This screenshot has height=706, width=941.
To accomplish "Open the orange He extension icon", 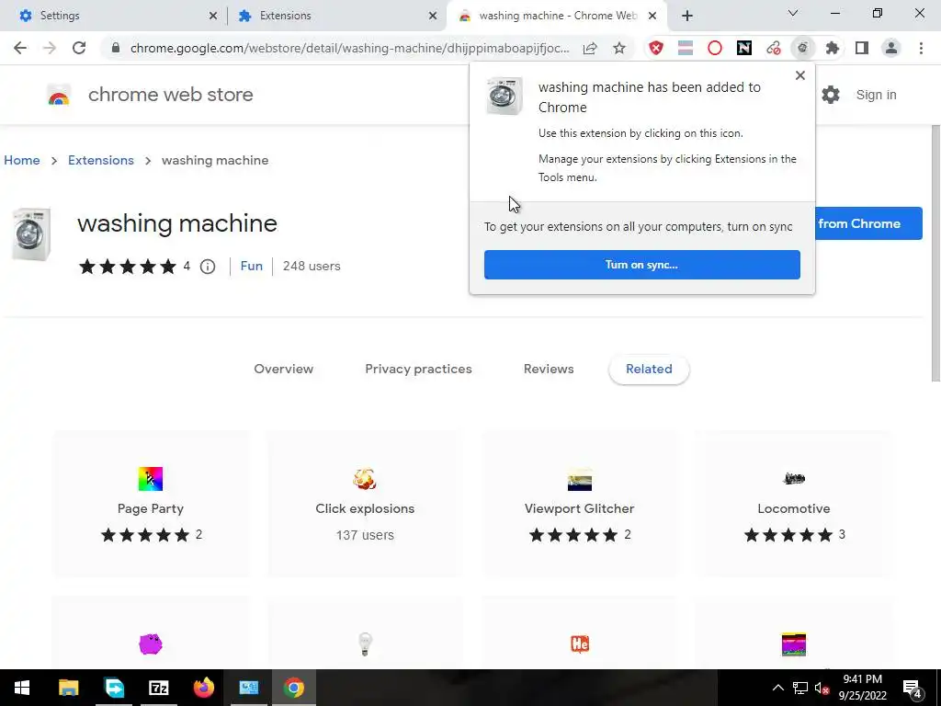I will pos(580,644).
